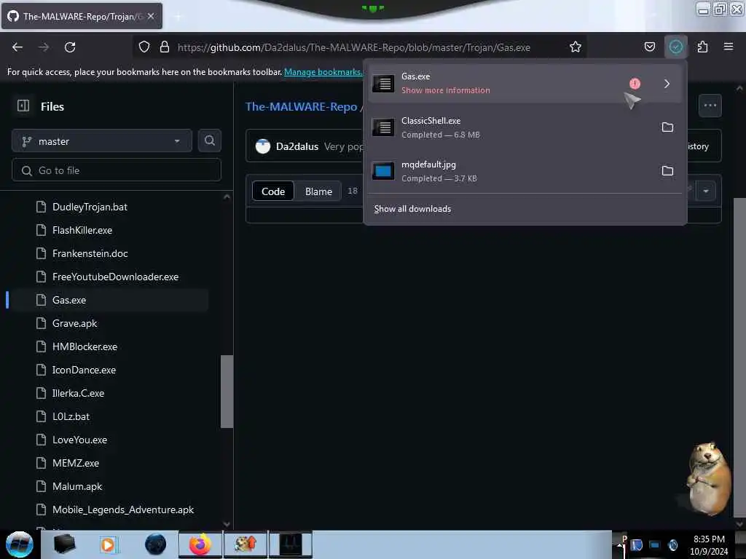Close the The-MALWARE-Repo browser tab
The image size is (746, 559).
tap(151, 16)
